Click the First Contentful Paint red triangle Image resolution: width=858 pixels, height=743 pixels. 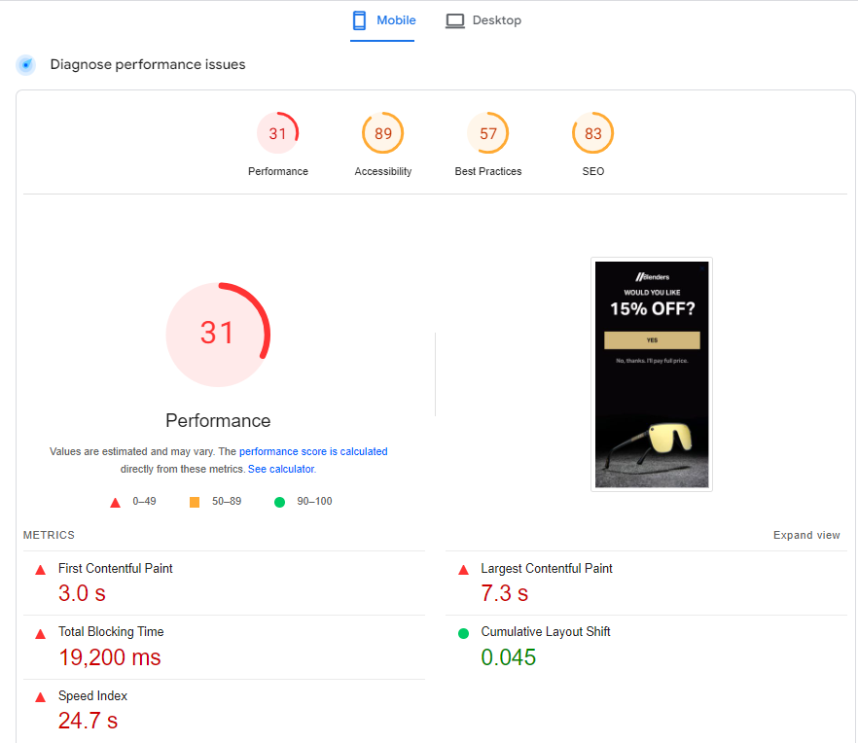tap(41, 570)
